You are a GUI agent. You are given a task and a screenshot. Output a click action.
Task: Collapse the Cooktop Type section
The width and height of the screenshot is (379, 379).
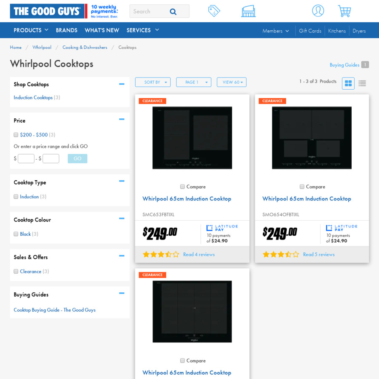(122, 181)
